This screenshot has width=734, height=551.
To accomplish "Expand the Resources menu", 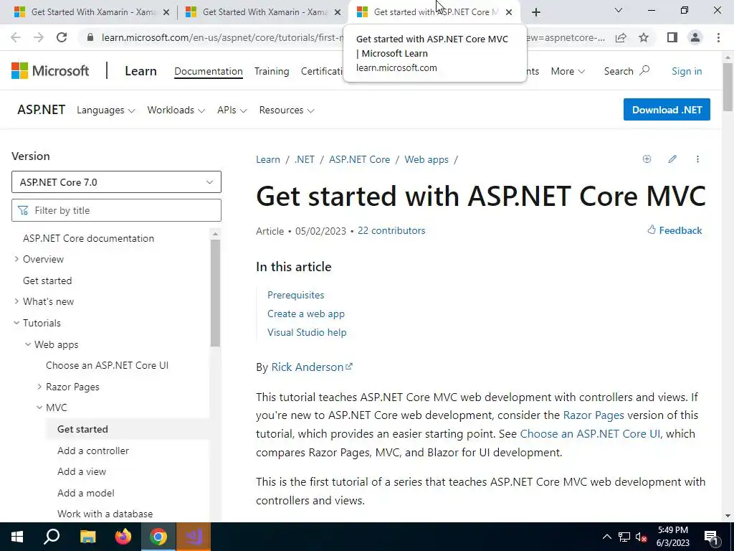I will tap(287, 110).
